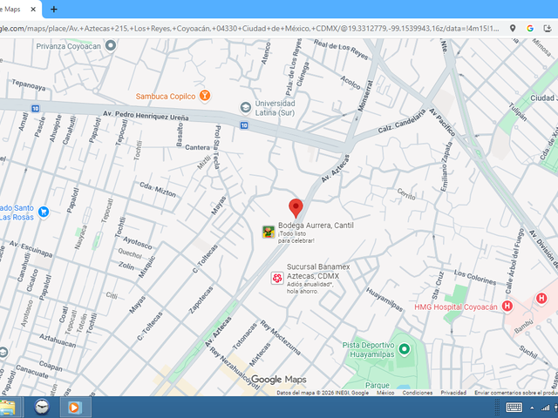
Task: Click the 'Tepanoaya' street label
Action: (x=29, y=85)
